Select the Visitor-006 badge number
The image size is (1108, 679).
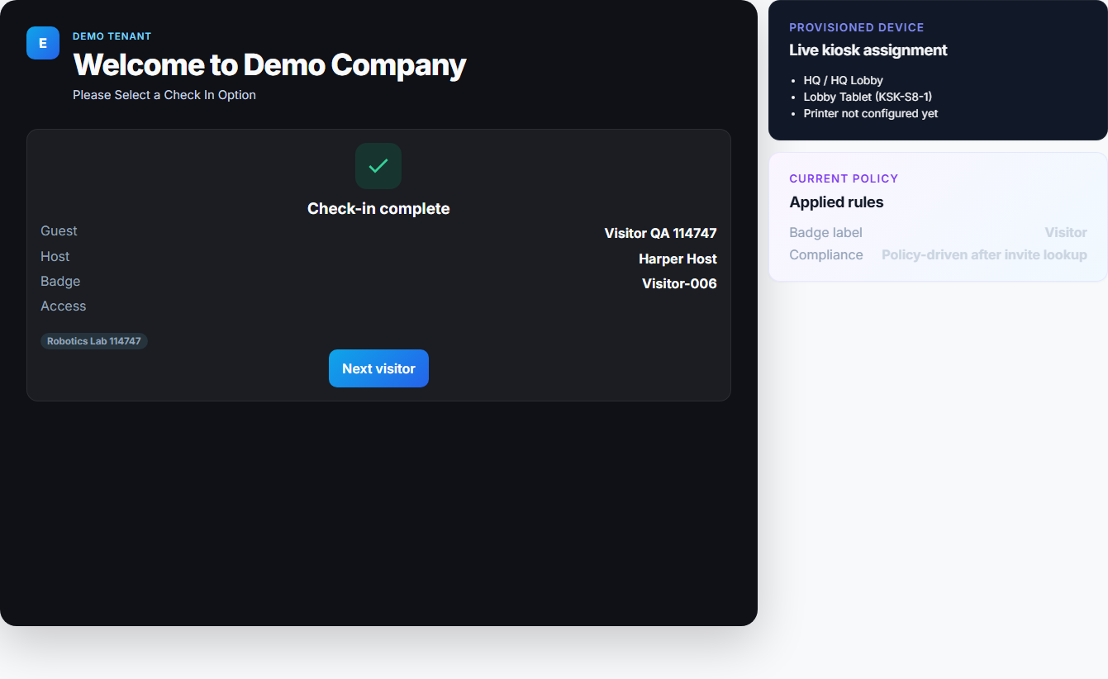pos(679,284)
